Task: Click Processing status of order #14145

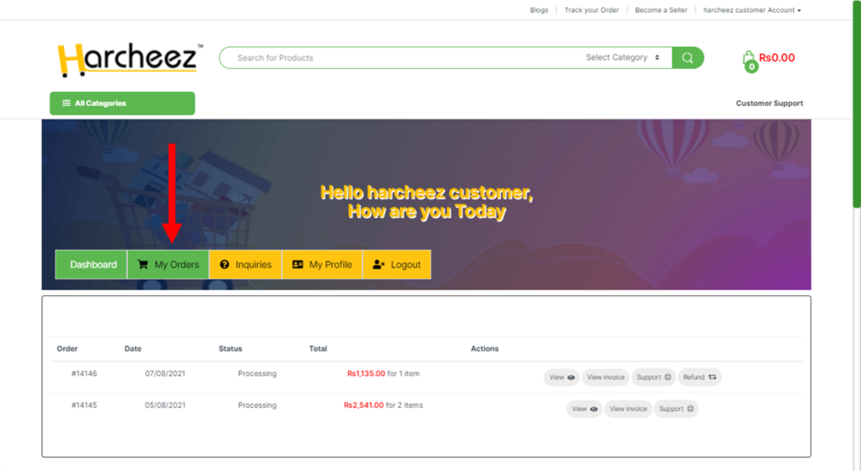Action: (257, 405)
